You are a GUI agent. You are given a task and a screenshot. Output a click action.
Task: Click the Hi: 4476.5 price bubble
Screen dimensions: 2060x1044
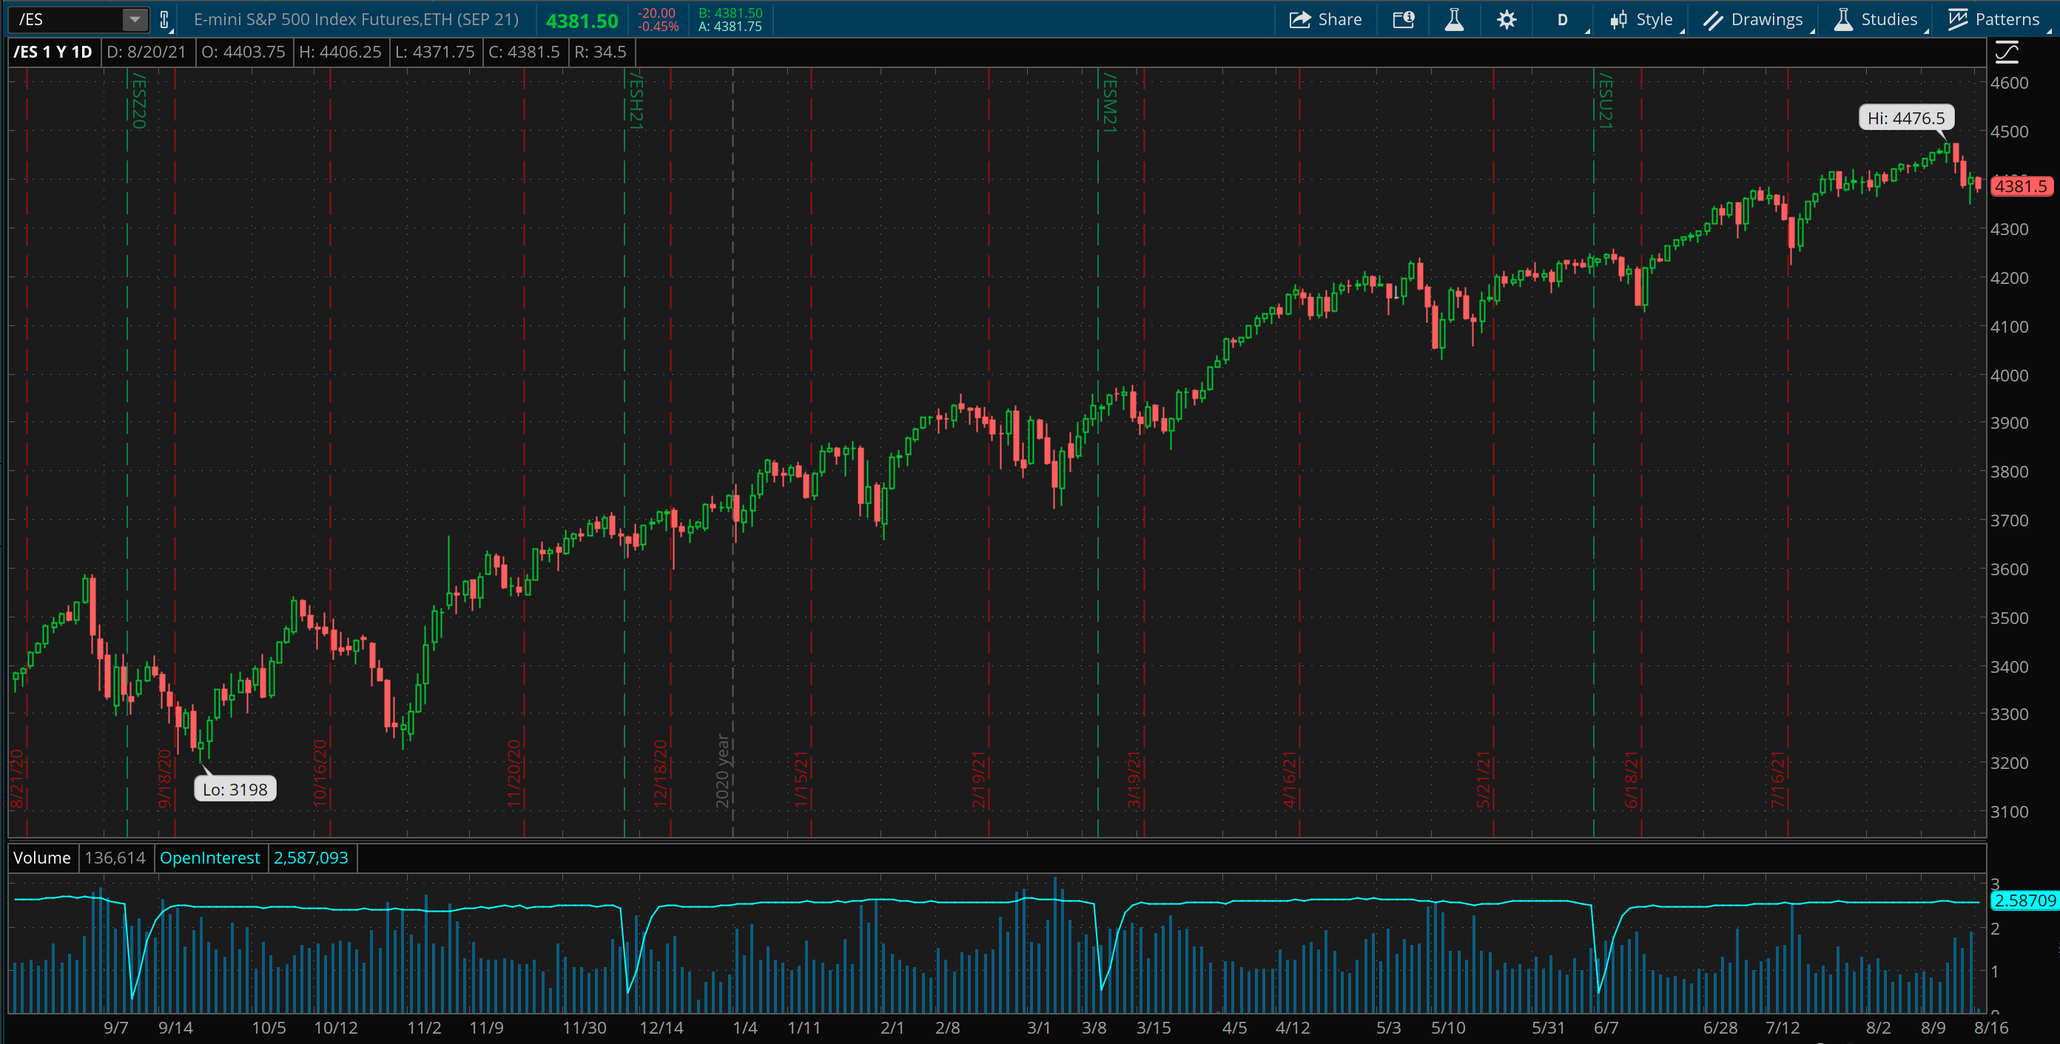click(1905, 118)
